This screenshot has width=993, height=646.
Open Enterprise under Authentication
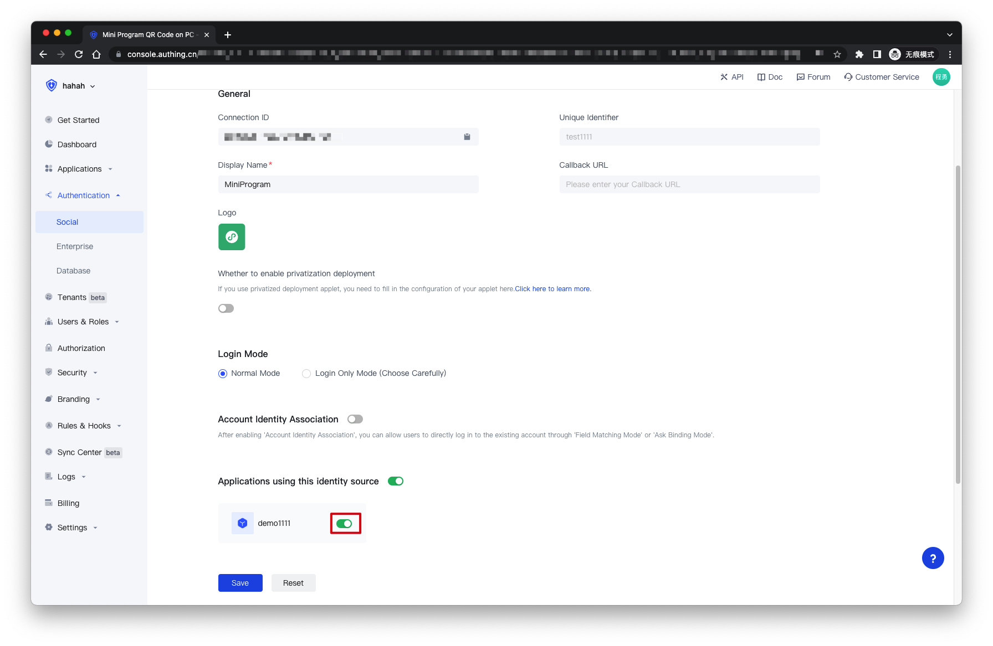tap(75, 246)
